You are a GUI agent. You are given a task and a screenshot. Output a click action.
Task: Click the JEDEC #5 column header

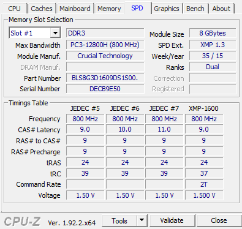point(85,108)
